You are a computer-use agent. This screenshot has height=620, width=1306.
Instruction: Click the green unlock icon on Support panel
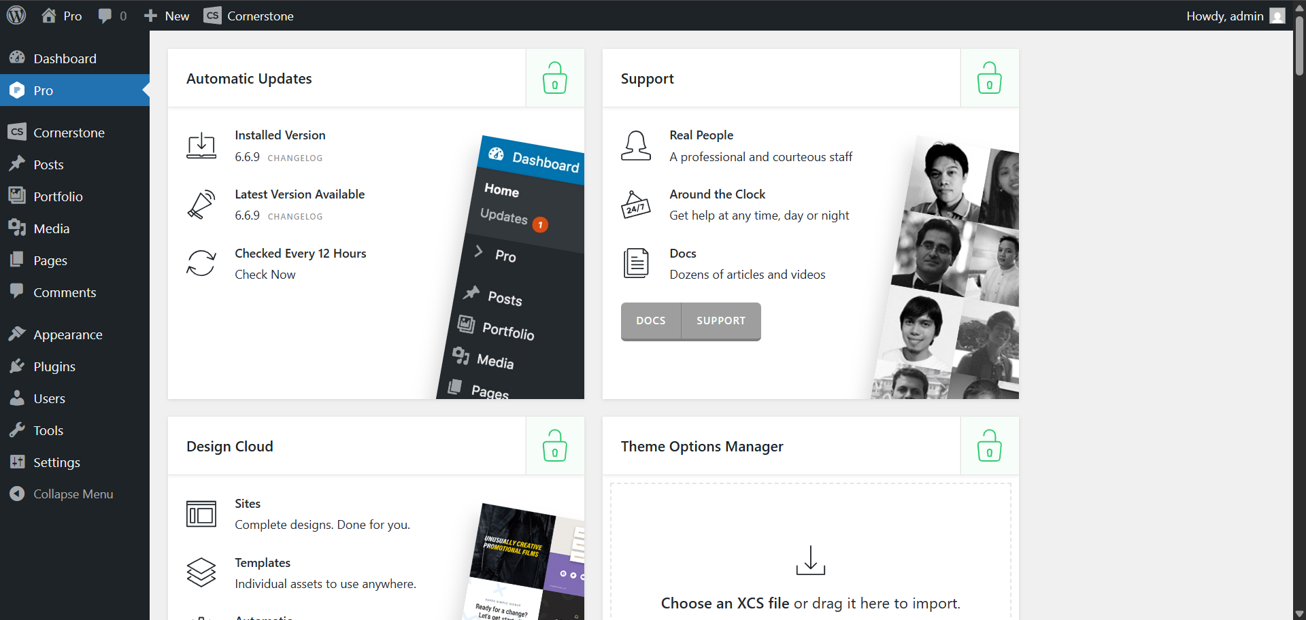click(989, 78)
